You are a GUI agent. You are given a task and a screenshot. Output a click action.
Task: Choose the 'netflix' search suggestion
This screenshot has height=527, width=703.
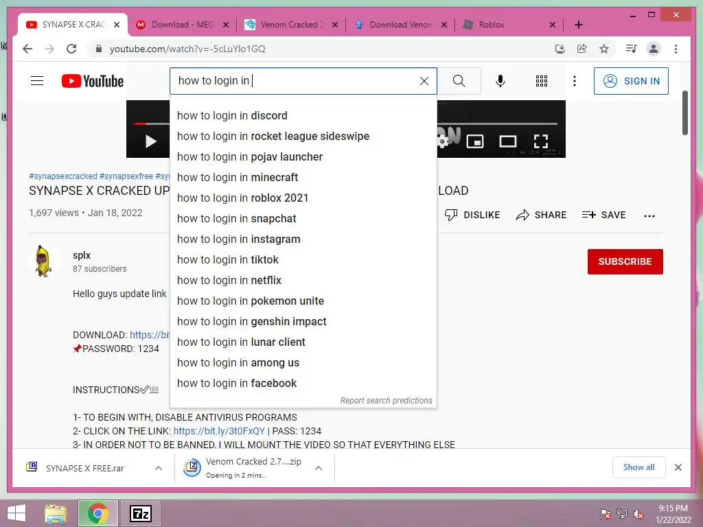pos(303,281)
